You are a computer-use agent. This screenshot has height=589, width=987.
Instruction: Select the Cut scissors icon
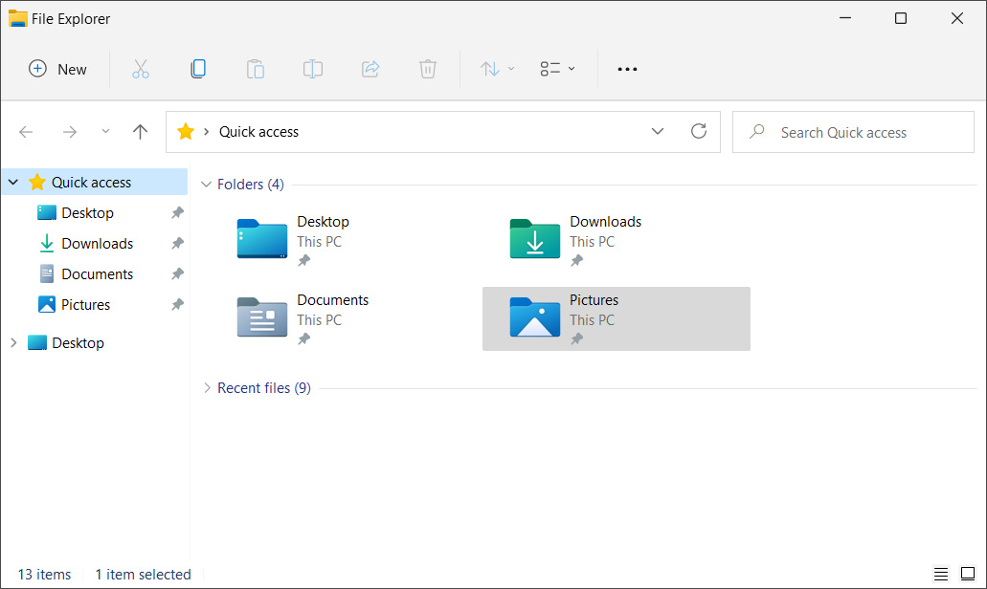tap(141, 69)
